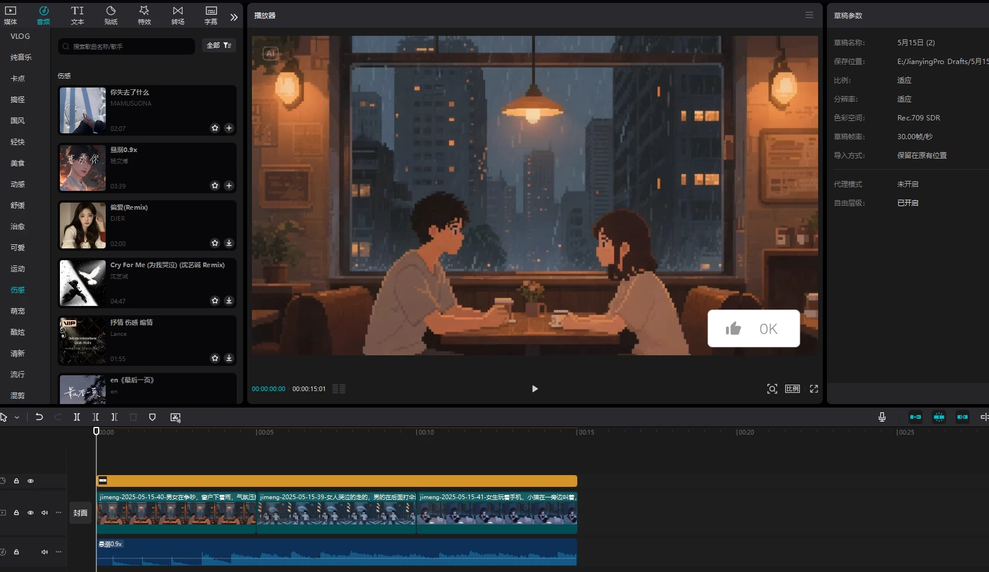Click the marker shield icon in timeline toolbar

click(153, 417)
